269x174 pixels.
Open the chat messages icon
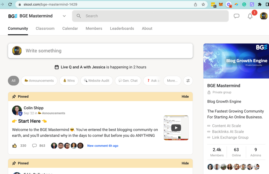pos(236,16)
